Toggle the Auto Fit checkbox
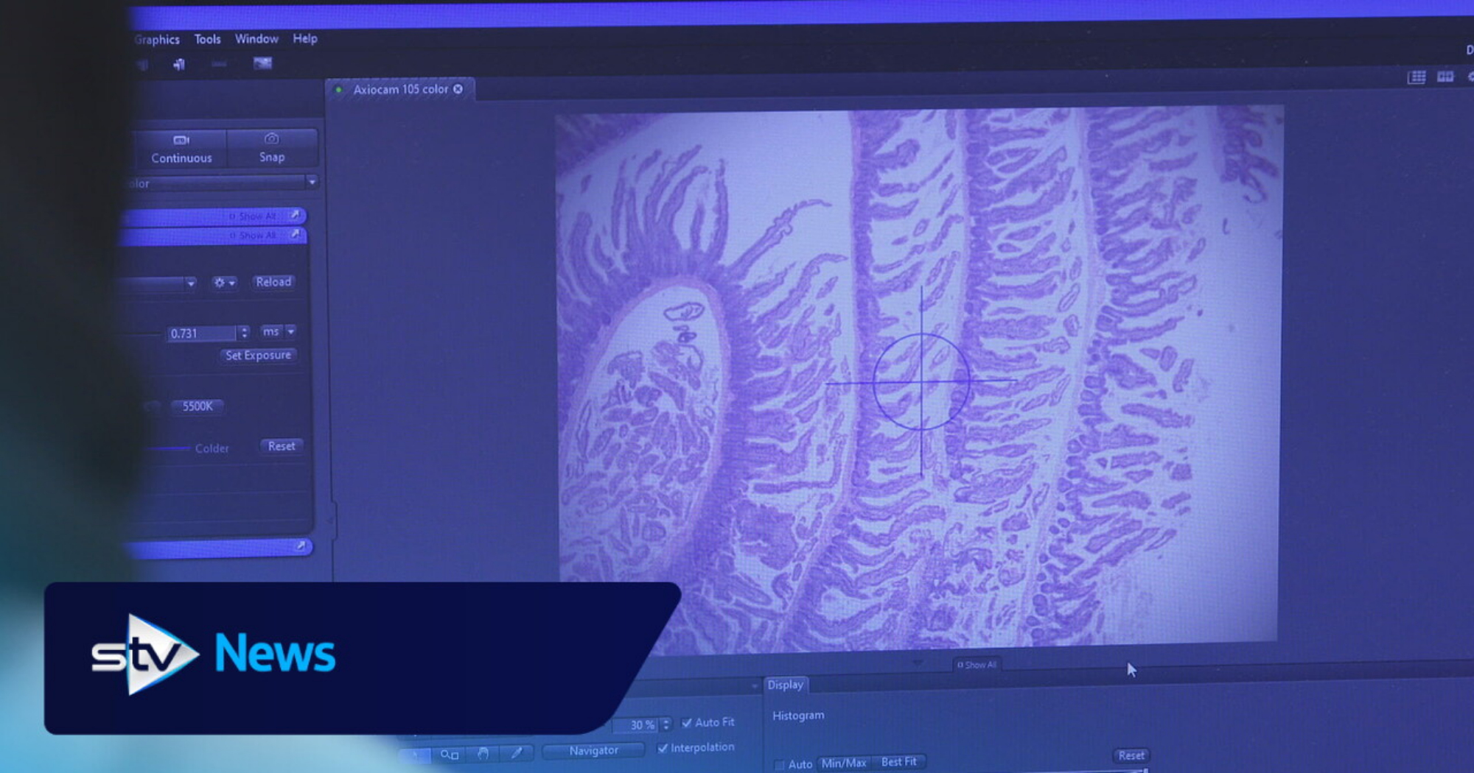The image size is (1474, 773). pyautogui.click(x=687, y=723)
